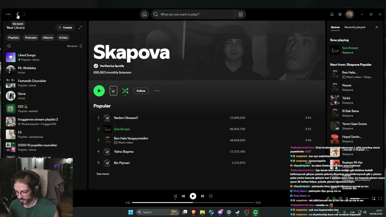Open the Recents sort dropdown
The width and height of the screenshot is (386, 217).
(x=74, y=46)
